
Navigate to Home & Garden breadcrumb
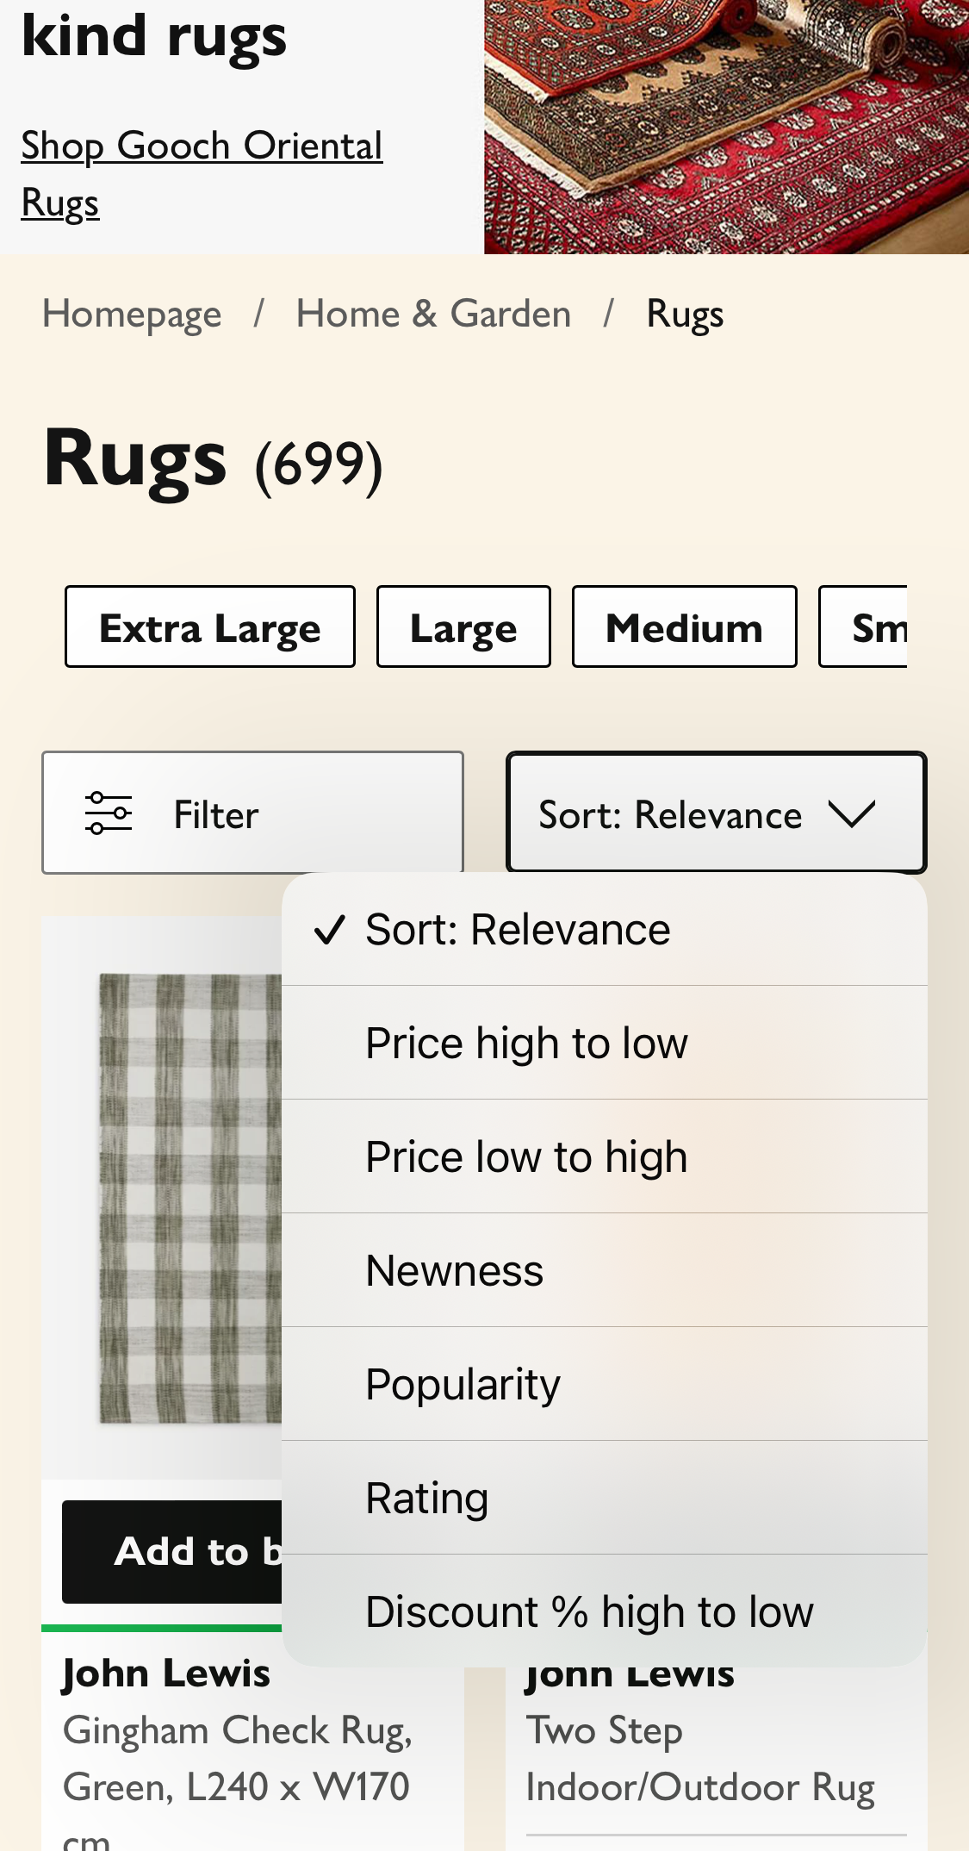pyautogui.click(x=433, y=314)
